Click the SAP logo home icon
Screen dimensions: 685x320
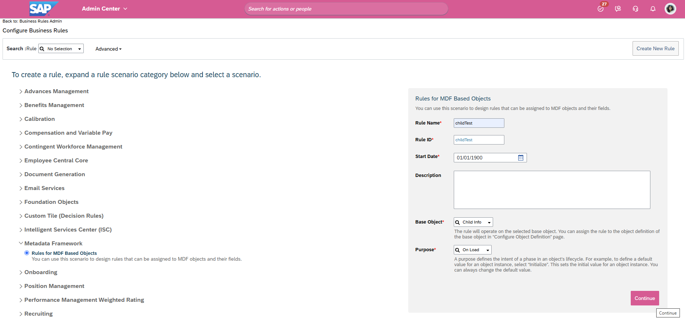click(43, 9)
